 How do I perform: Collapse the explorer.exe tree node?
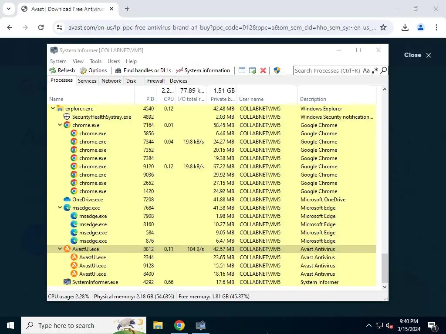(x=53, y=108)
